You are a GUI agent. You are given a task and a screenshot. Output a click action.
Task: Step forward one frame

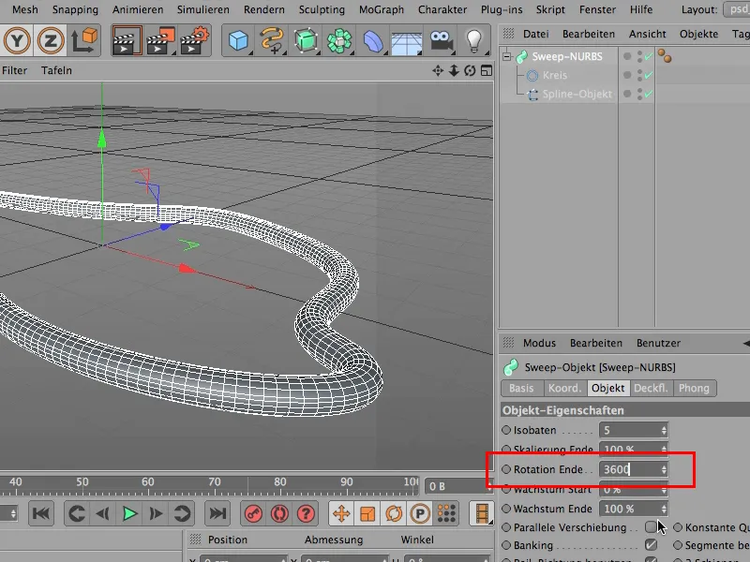click(x=156, y=513)
